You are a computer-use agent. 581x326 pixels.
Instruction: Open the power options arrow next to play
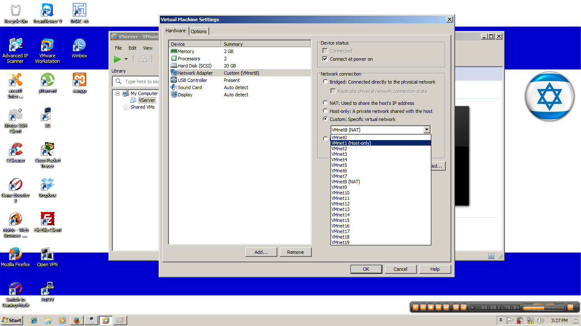126,59
